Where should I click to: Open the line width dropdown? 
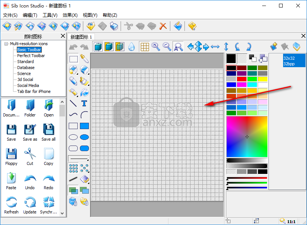tap(79, 158)
